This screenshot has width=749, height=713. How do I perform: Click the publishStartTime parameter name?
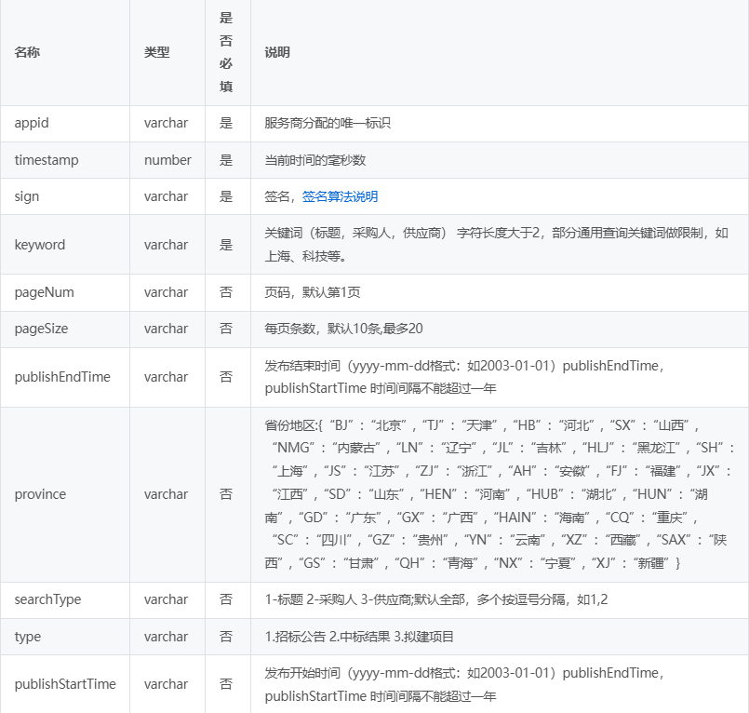click(x=65, y=684)
